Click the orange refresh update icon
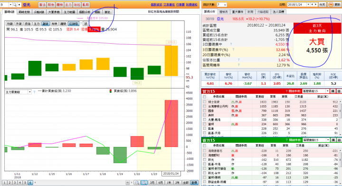 331,5
